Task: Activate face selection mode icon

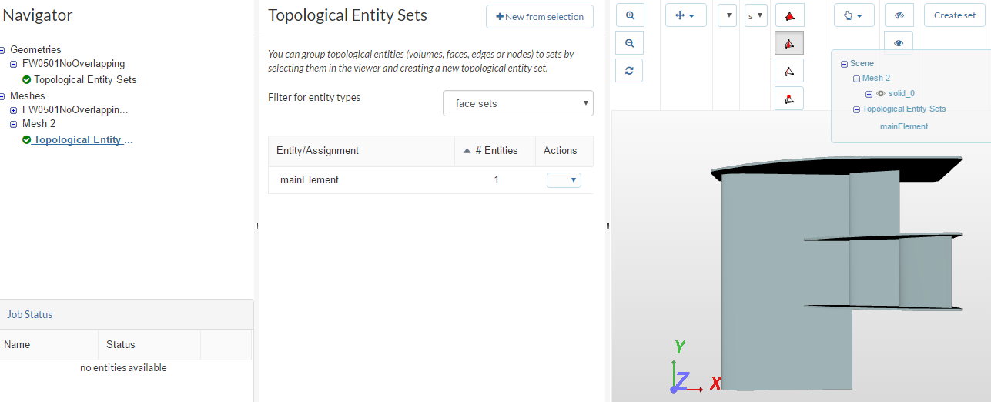Action: [x=788, y=43]
